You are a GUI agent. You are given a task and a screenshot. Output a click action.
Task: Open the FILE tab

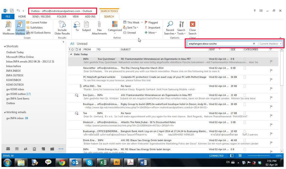8,16
